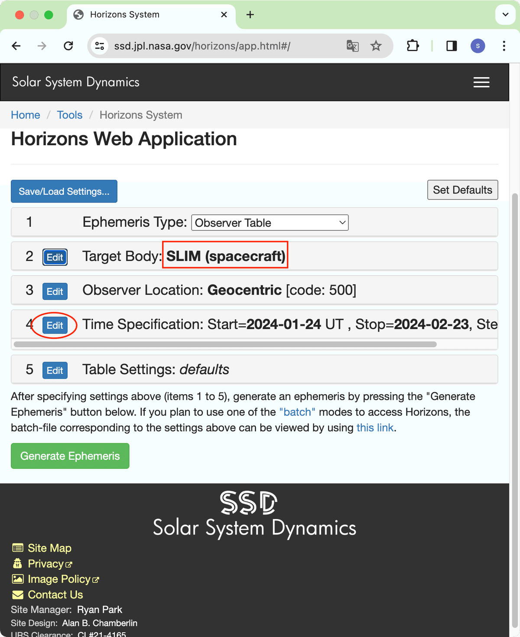Select the Horizons System browser tab
Viewport: 520px width, 637px height.
(x=151, y=15)
